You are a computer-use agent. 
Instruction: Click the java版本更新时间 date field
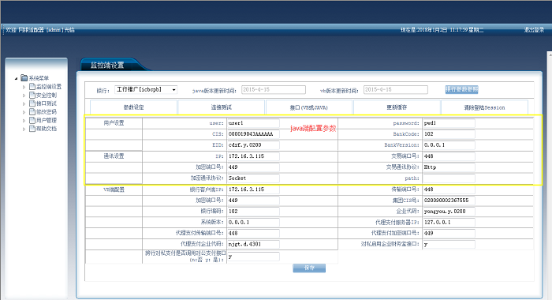[x=273, y=90]
